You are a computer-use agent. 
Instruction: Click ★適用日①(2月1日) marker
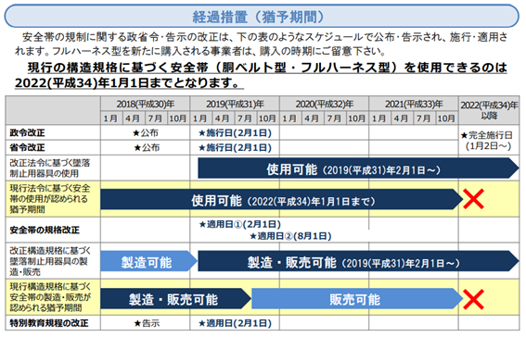pyautogui.click(x=240, y=224)
